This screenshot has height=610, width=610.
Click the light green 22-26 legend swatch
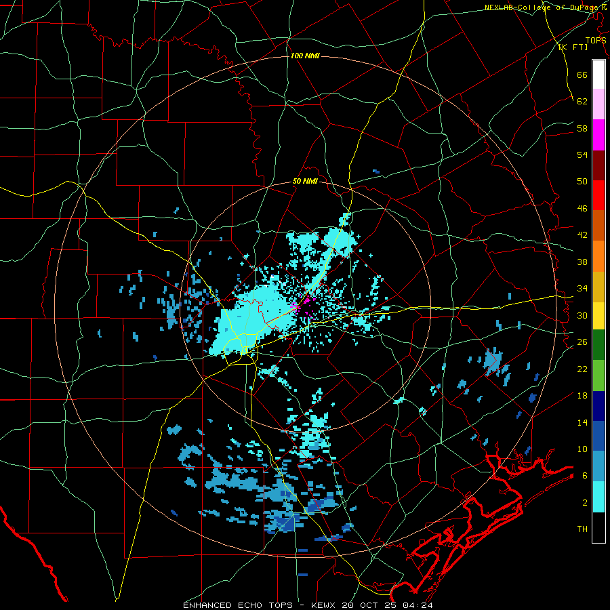[x=598, y=375]
